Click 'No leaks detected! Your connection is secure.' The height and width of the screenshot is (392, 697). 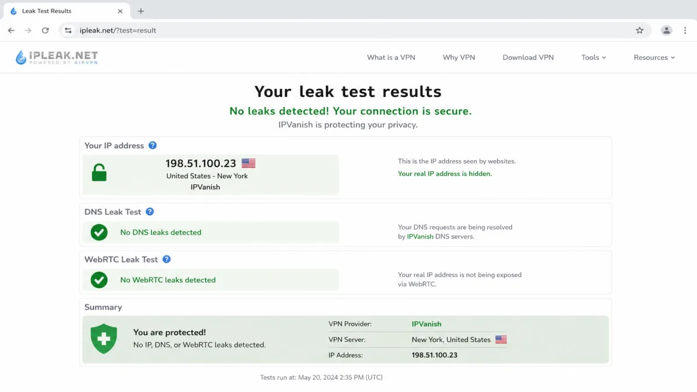click(351, 111)
